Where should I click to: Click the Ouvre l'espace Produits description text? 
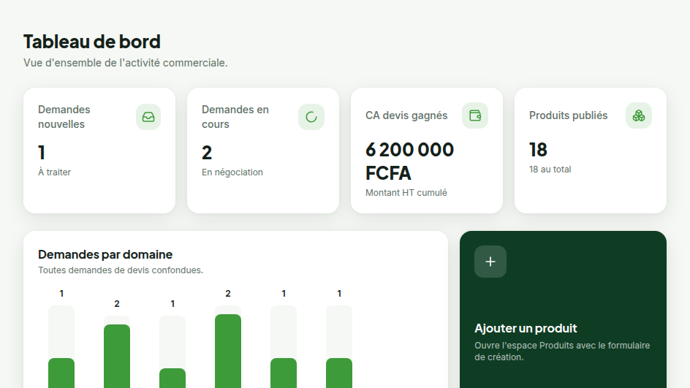pyautogui.click(x=562, y=351)
